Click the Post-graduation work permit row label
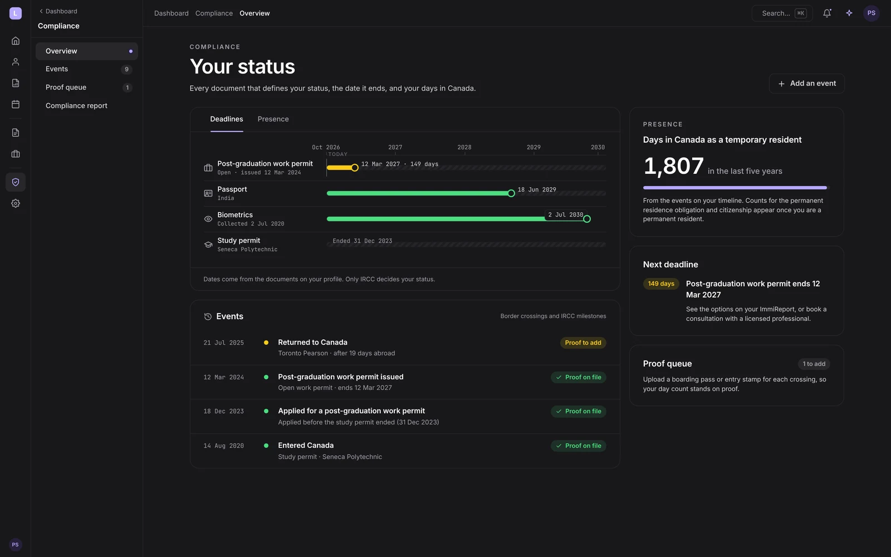This screenshot has height=557, width=891. (x=265, y=164)
